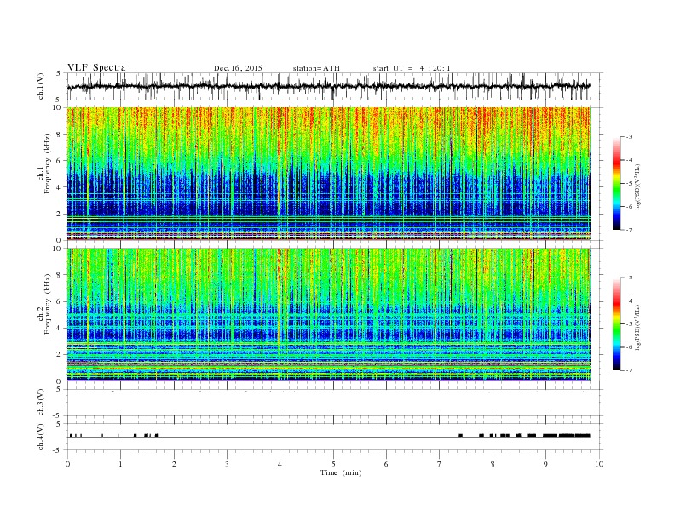The width and height of the screenshot is (675, 521).
Task: Select the date "Dec. 16, 2015"
Action: 238,68
